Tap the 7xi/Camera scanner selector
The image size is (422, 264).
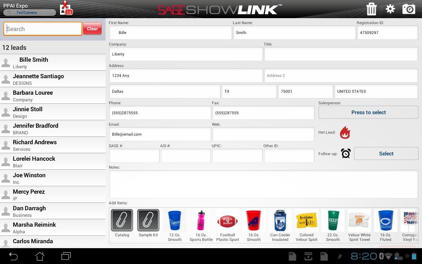30,13
